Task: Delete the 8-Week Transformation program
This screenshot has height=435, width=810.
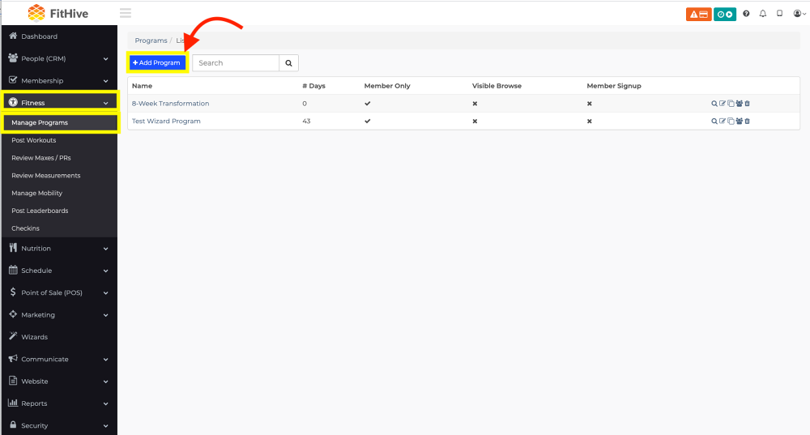Action: [x=747, y=104]
